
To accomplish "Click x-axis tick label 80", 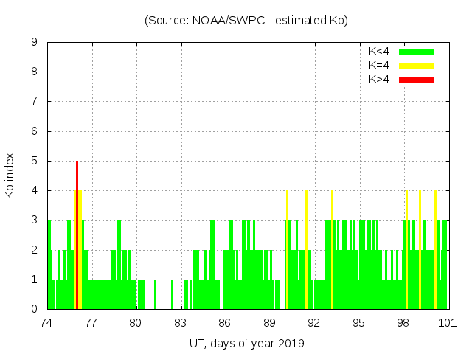I will (x=136, y=322).
